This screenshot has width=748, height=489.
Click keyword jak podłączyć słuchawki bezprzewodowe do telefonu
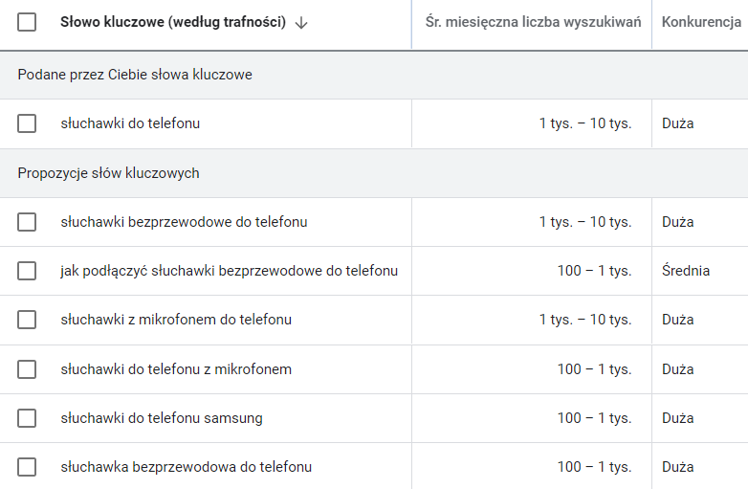coord(229,271)
